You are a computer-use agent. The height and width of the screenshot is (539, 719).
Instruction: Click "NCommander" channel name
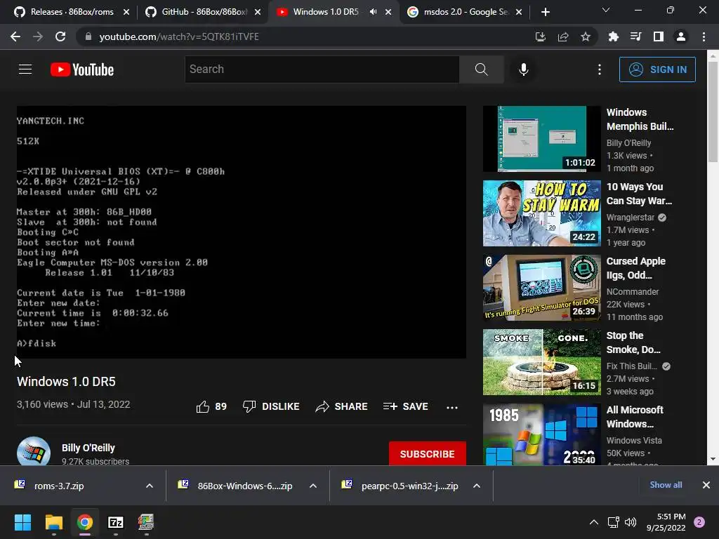coord(633,291)
